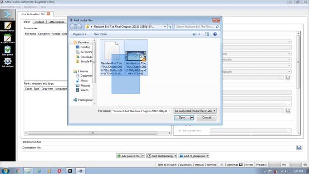Select the Set aspect ratio radio button

point(180,130)
